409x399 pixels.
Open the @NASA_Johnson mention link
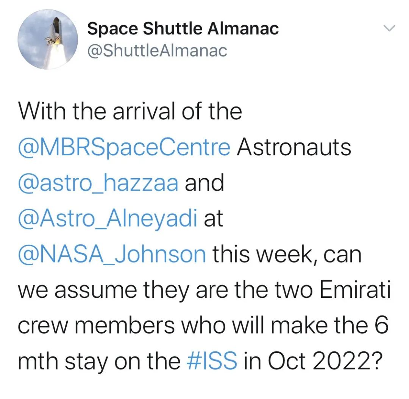click(112, 255)
